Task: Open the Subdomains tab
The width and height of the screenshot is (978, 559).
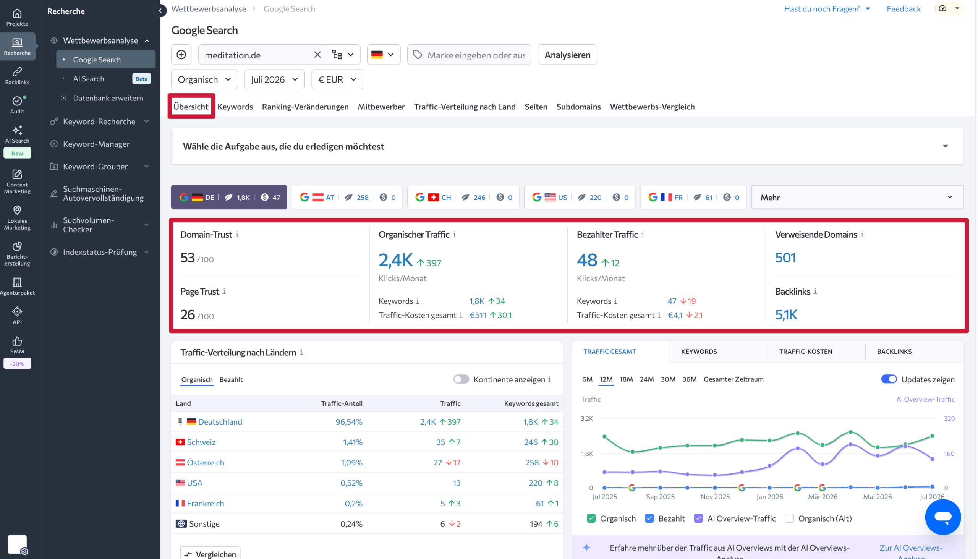Action: (x=579, y=107)
